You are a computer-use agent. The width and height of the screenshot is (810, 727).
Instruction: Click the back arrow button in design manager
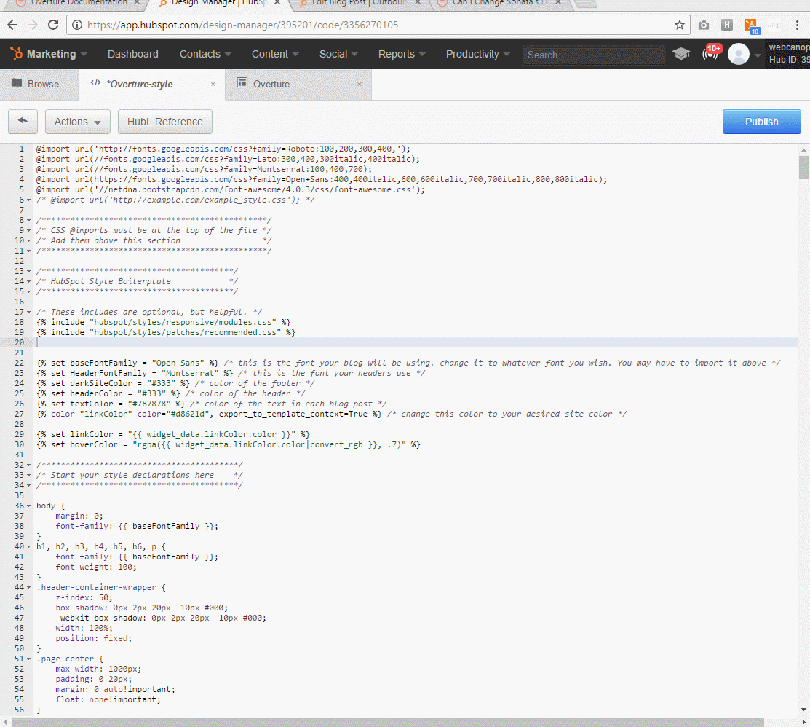pyautogui.click(x=23, y=122)
